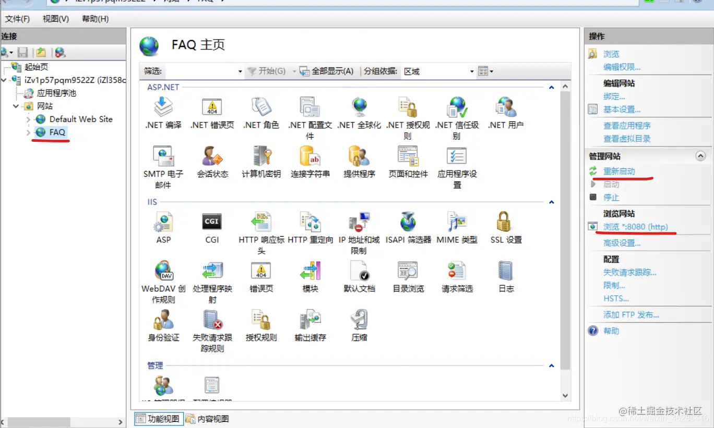
Task: Open the CGI feature icon
Action: click(x=212, y=222)
